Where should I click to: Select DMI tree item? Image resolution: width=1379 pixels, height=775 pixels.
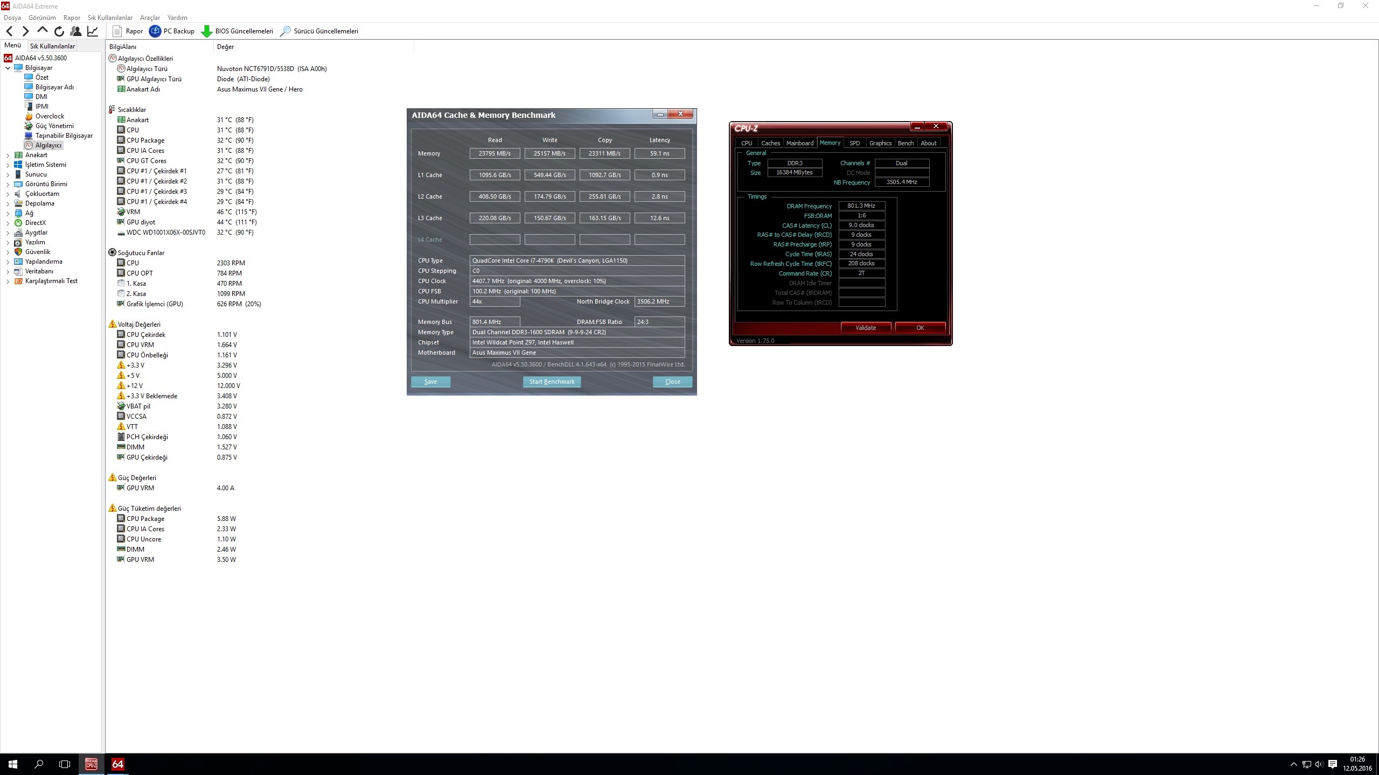pyautogui.click(x=41, y=97)
